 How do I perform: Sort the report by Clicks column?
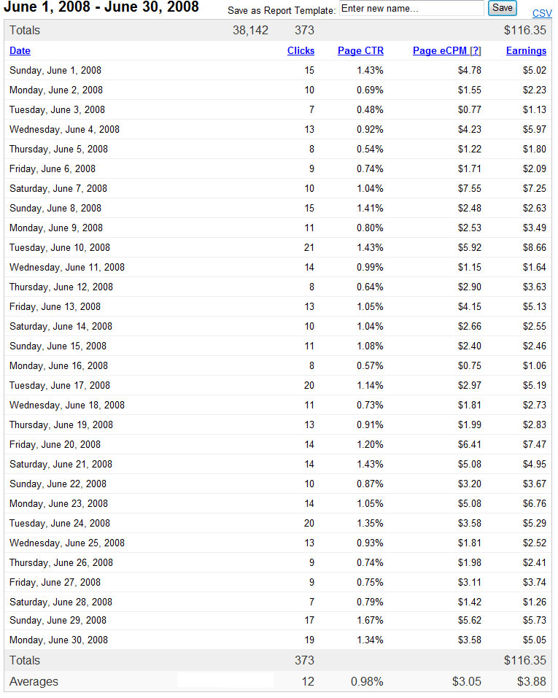(301, 51)
